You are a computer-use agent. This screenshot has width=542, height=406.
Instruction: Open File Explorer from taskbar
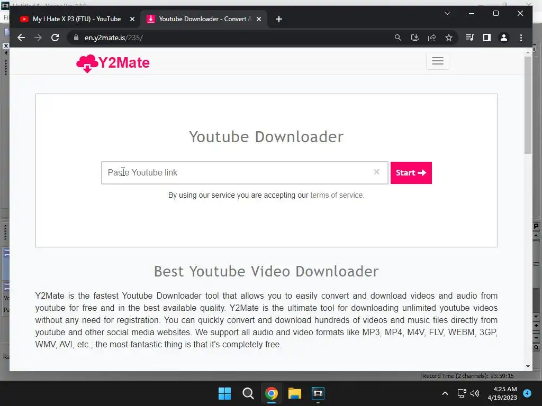coord(295,393)
